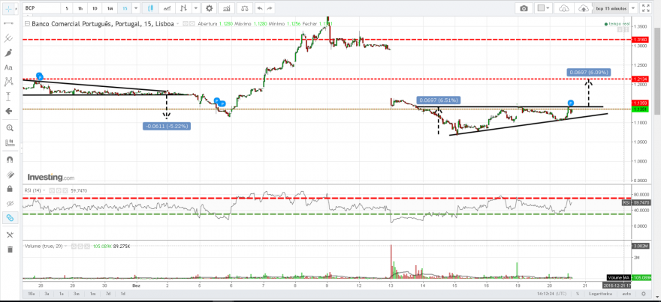Open the Volume indicator menu
Image resolution: width=661 pixels, height=302 pixels.
(x=66, y=246)
